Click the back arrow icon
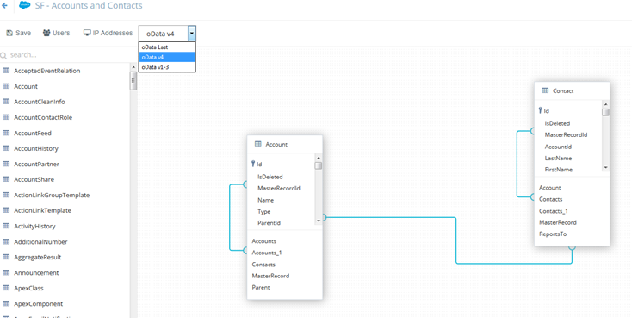This screenshot has width=632, height=318. 4,6
